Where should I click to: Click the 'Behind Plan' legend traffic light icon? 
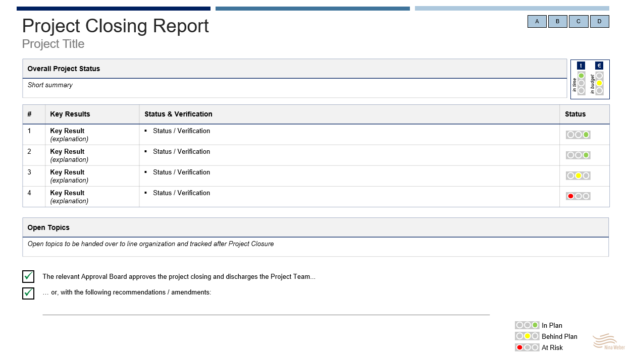(x=527, y=336)
